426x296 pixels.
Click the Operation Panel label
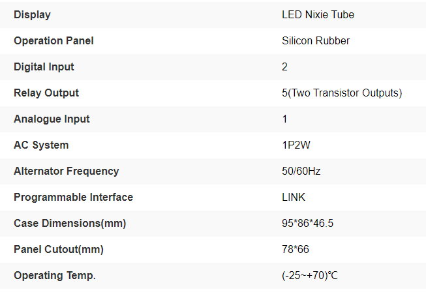(x=53, y=40)
